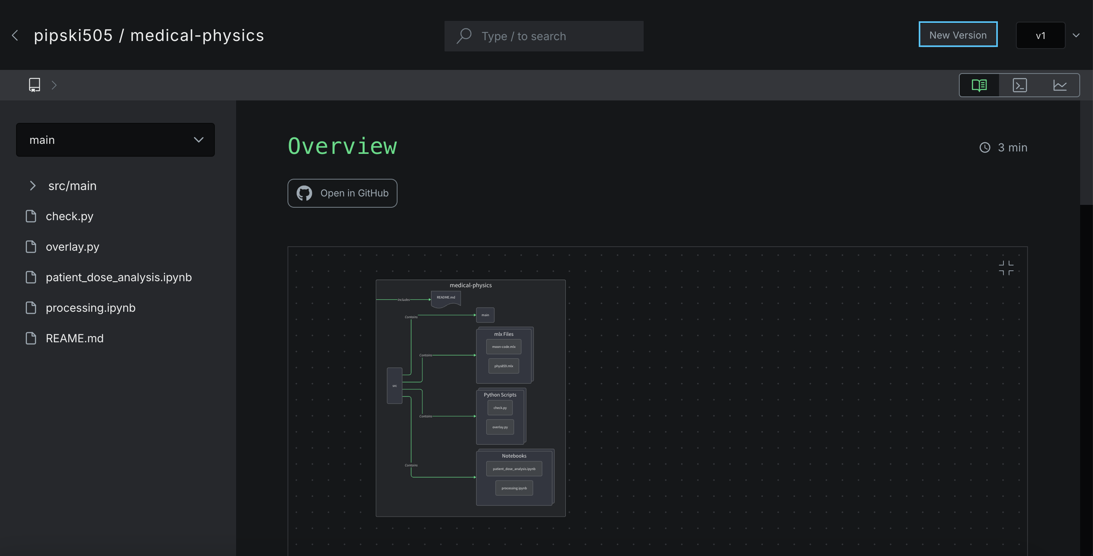Image resolution: width=1093 pixels, height=556 pixels.
Task: Click the repository breadcrumb icon
Action: pyautogui.click(x=35, y=85)
